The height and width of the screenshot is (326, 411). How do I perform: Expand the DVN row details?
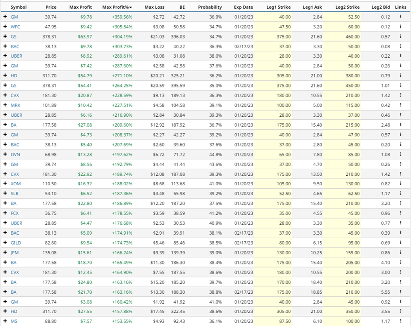coord(5,154)
